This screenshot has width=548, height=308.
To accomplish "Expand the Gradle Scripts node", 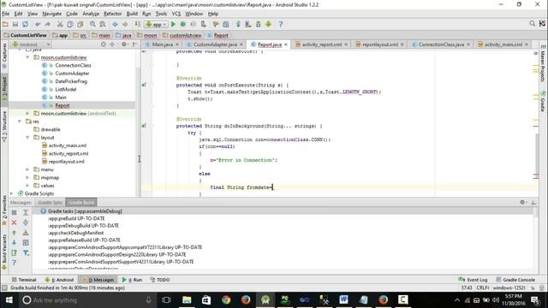I will click(11, 193).
